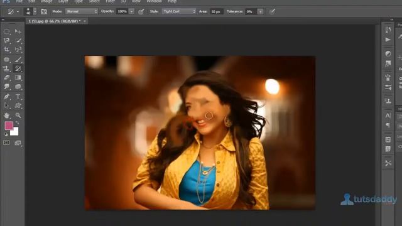The height and width of the screenshot is (226, 402).
Task: Click the Art History Brush tool preset icon
Action: [x=11, y=11]
